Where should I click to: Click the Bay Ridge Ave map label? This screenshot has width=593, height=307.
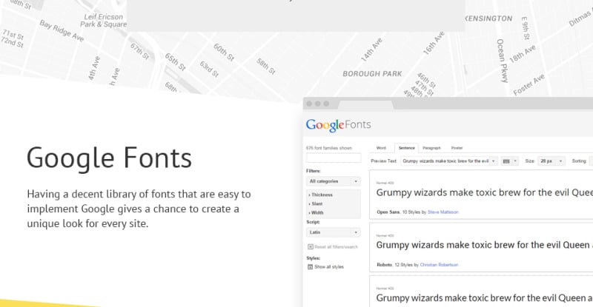[62, 31]
